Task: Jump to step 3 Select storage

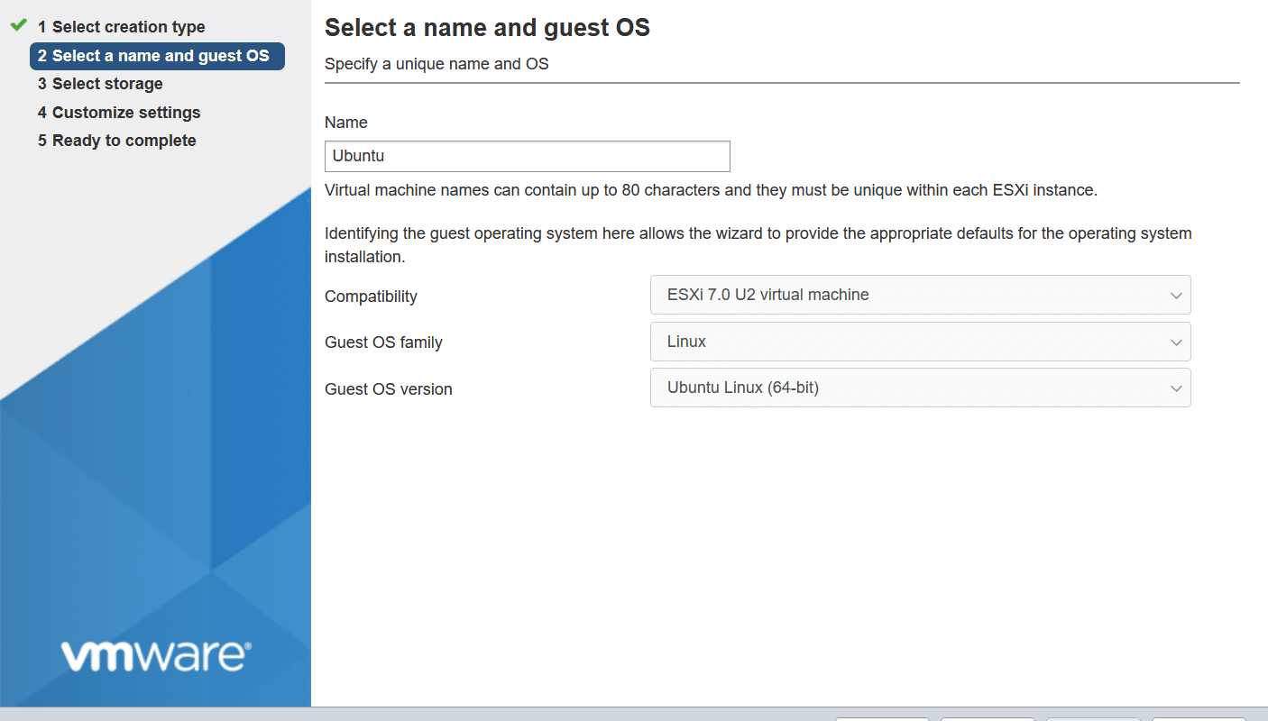Action: (x=100, y=84)
